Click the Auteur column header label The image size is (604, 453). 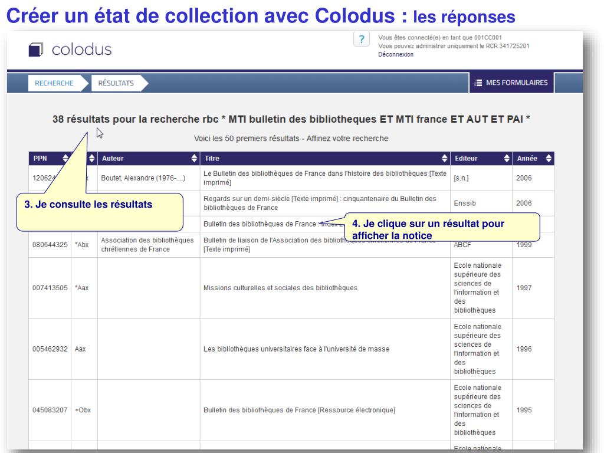click(113, 158)
